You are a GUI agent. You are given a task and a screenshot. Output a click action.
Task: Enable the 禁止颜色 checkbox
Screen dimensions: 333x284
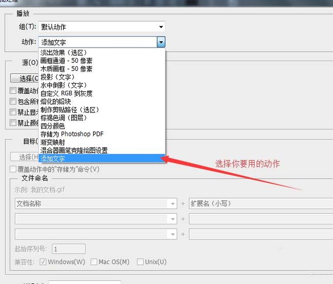[x=13, y=123]
